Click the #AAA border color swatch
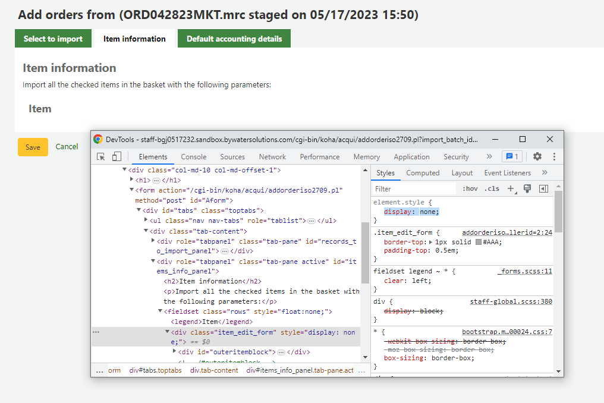Viewport: 604px width, 403px height. pyautogui.click(x=479, y=243)
